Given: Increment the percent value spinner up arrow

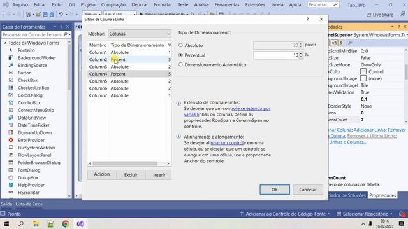Looking at the screenshot, I should tap(301, 53).
